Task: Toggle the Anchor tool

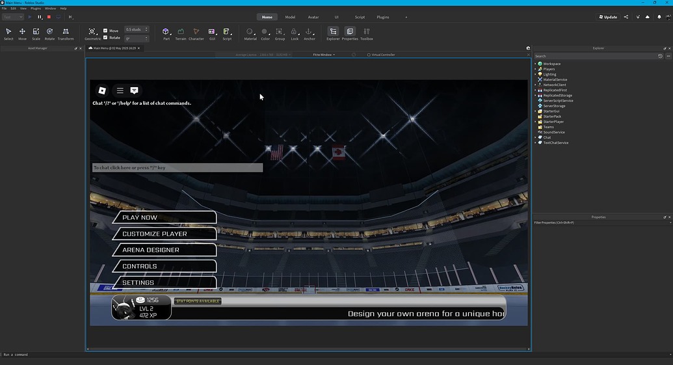Action: tap(310, 34)
